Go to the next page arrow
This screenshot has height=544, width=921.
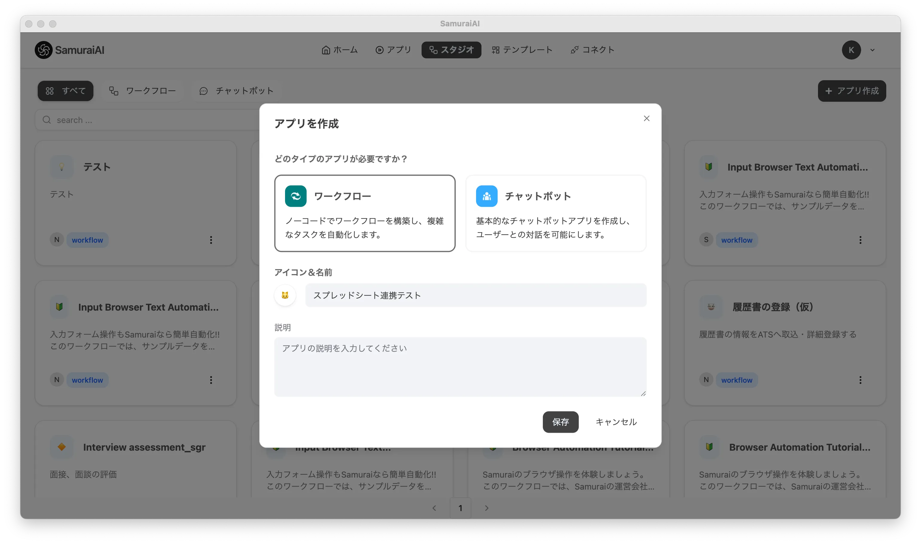[x=486, y=508]
